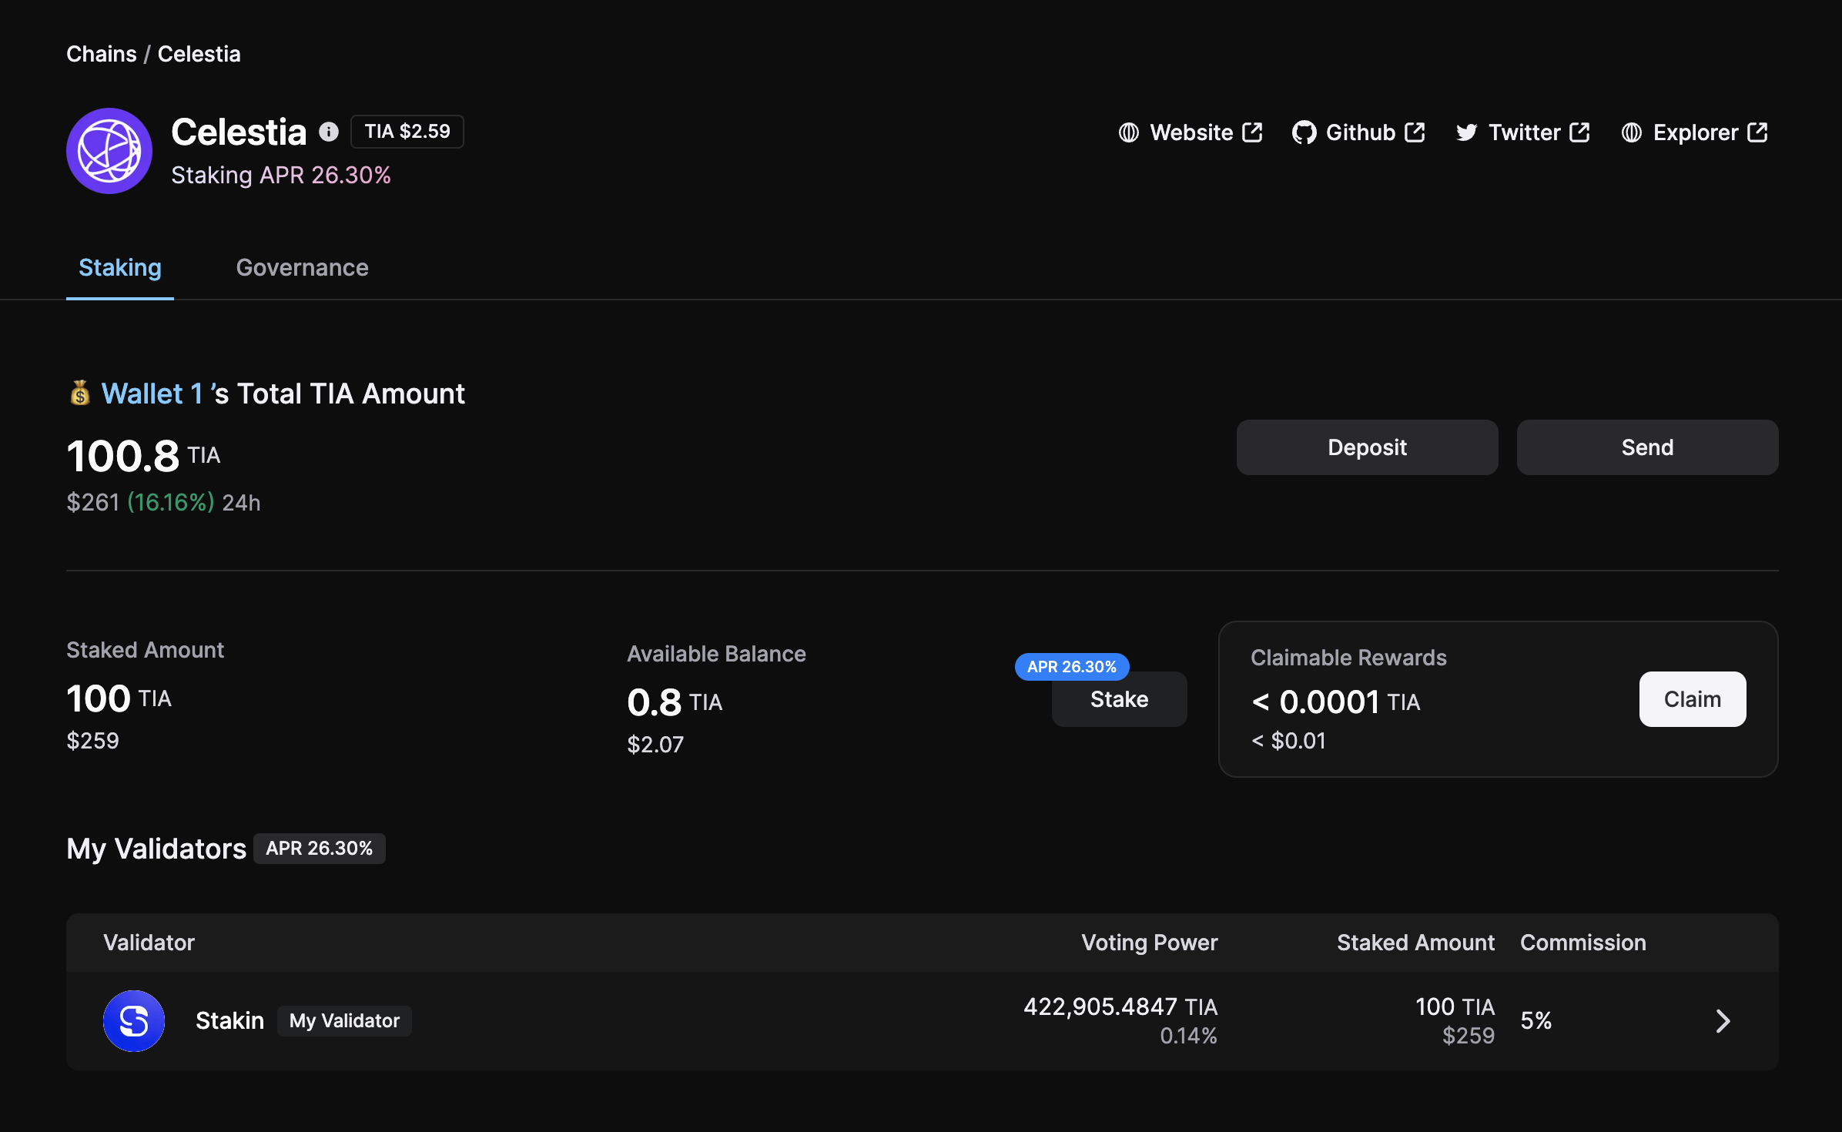The image size is (1842, 1132).
Task: Go to Chains in the breadcrumb
Action: coord(102,54)
